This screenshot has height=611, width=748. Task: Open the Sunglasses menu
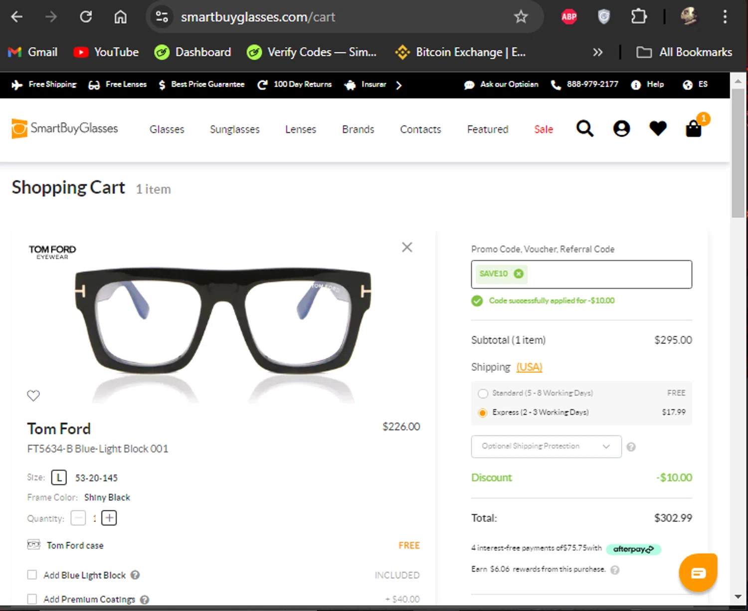(235, 130)
